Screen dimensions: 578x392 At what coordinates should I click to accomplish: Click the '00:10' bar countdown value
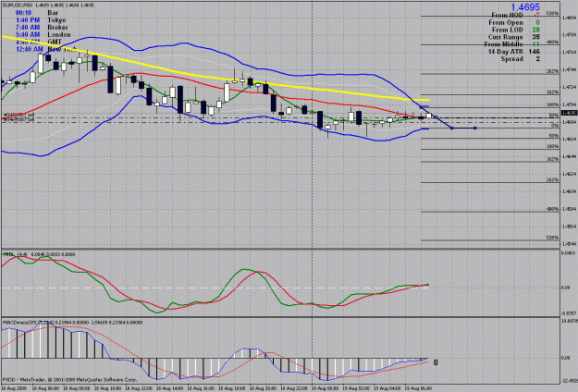click(x=23, y=13)
